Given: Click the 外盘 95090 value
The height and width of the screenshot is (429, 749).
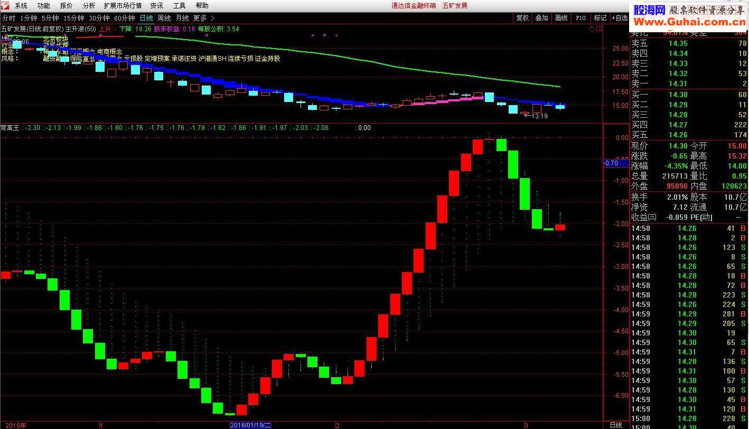Looking at the screenshot, I should click(x=677, y=186).
